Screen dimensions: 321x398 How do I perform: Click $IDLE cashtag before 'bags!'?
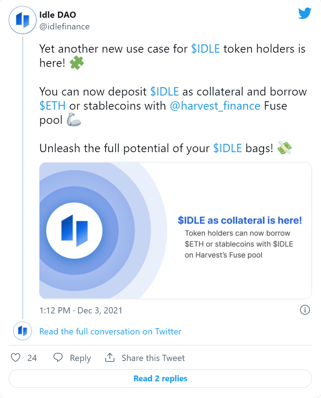click(228, 148)
